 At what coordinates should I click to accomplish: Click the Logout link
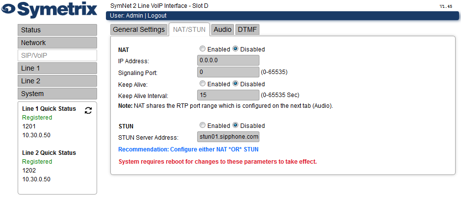click(157, 16)
